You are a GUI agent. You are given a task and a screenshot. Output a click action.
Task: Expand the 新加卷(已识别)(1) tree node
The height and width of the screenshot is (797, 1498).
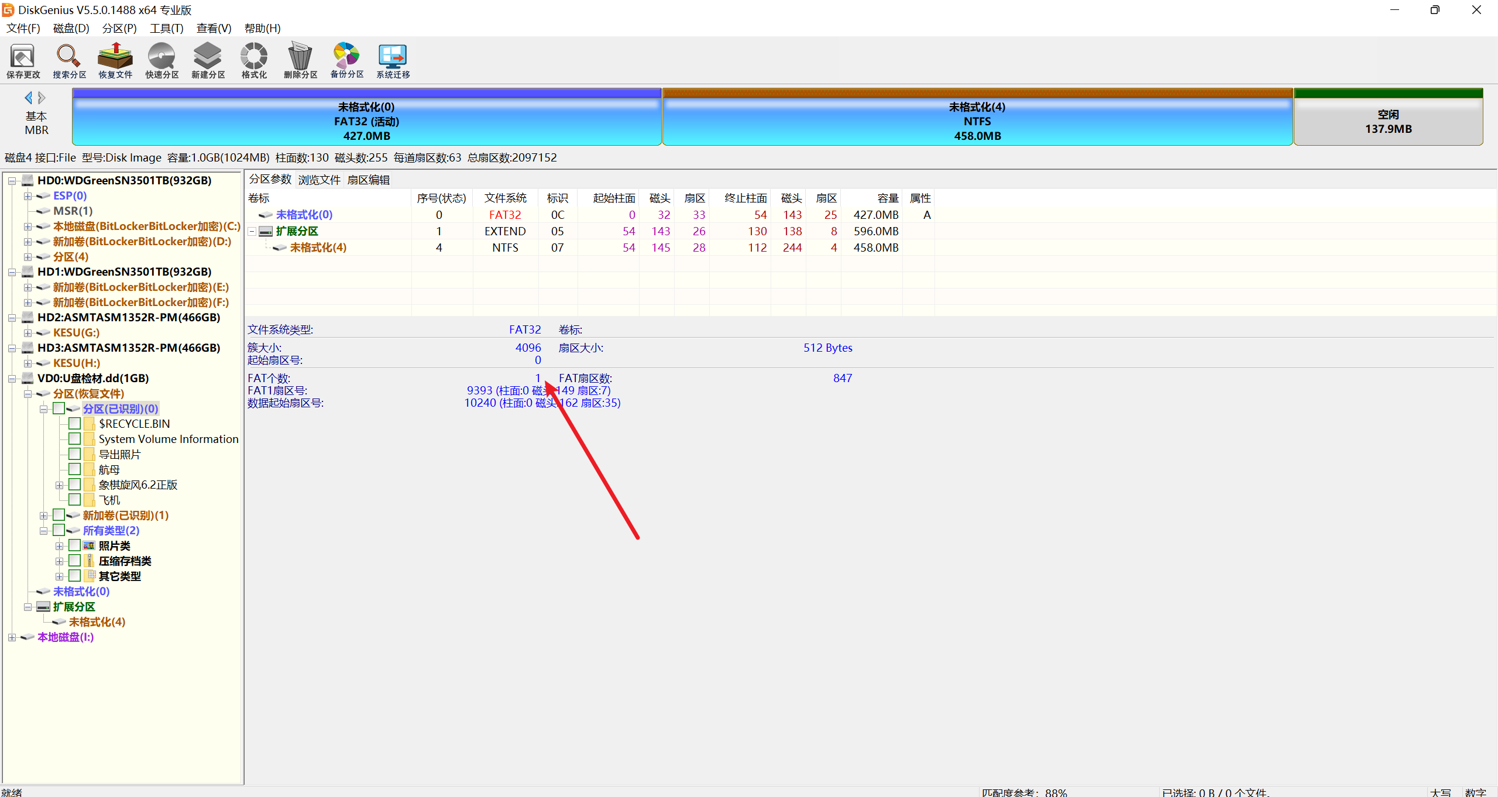coord(43,516)
